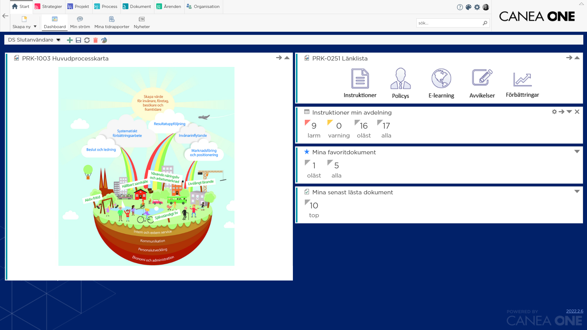This screenshot has width=587, height=330.
Task: Open widget settings gear for Instruktioner min avdelning
Action: [x=554, y=112]
